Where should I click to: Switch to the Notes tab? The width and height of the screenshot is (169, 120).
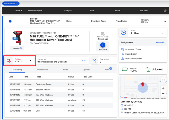(x=66, y=70)
